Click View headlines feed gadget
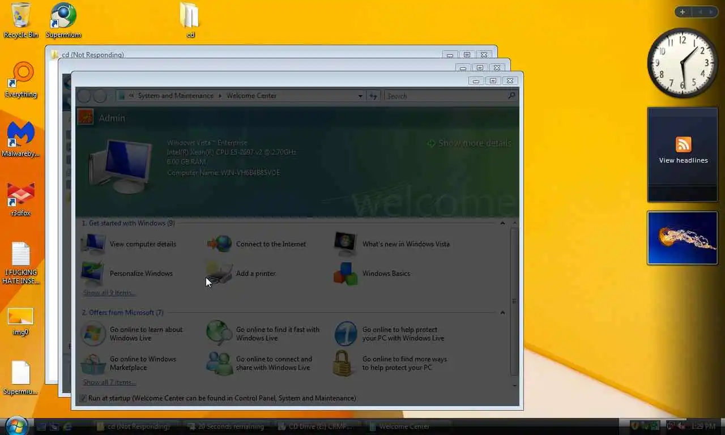725x435 pixels. [x=683, y=154]
